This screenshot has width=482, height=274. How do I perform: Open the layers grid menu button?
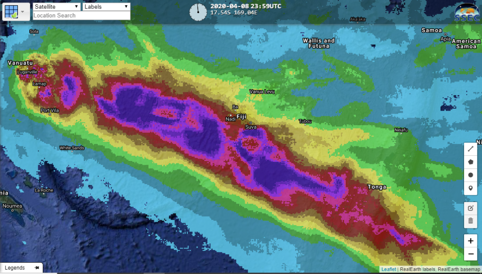(11, 11)
